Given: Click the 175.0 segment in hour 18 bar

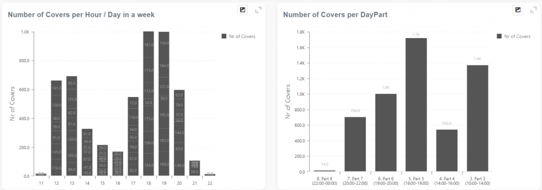Looking at the screenshot, I should 149,119.
